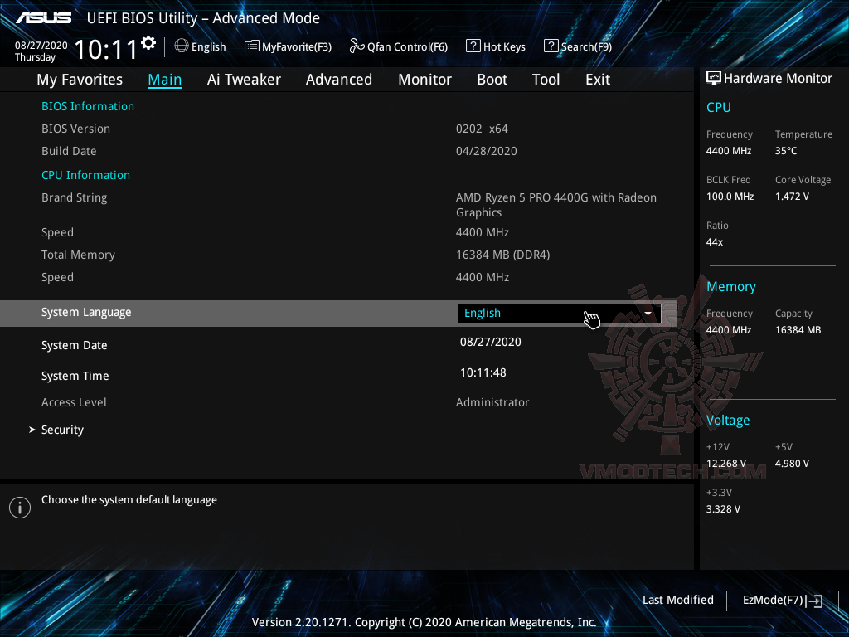Click +12V voltage reading 12.268 V
The height and width of the screenshot is (637, 849).
[x=725, y=463]
